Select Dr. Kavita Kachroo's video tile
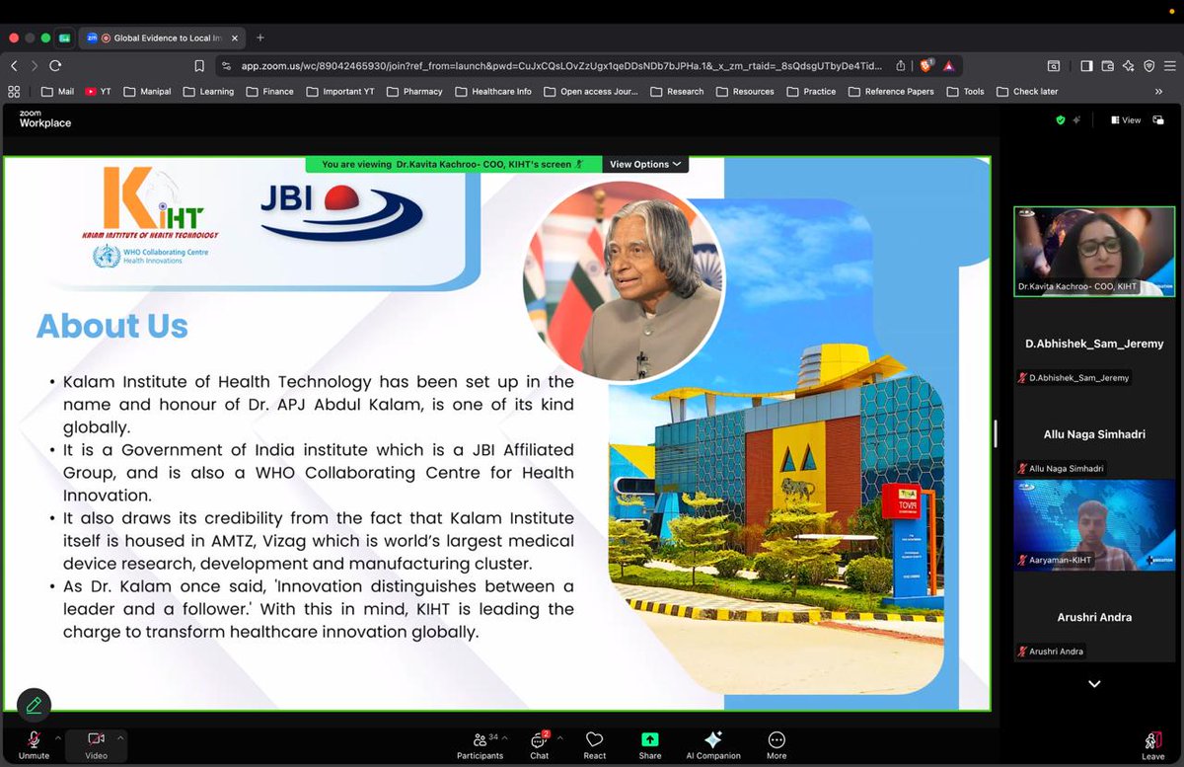Screen dimensions: 1184x767 point(1094,251)
